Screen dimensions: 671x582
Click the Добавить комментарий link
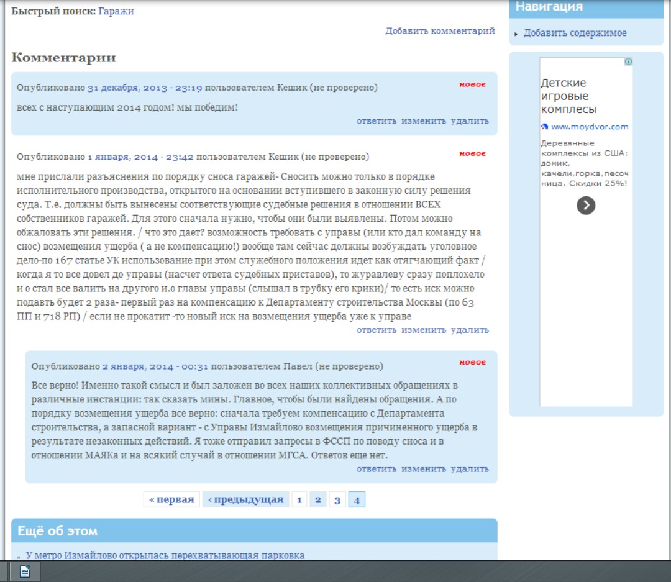click(440, 30)
